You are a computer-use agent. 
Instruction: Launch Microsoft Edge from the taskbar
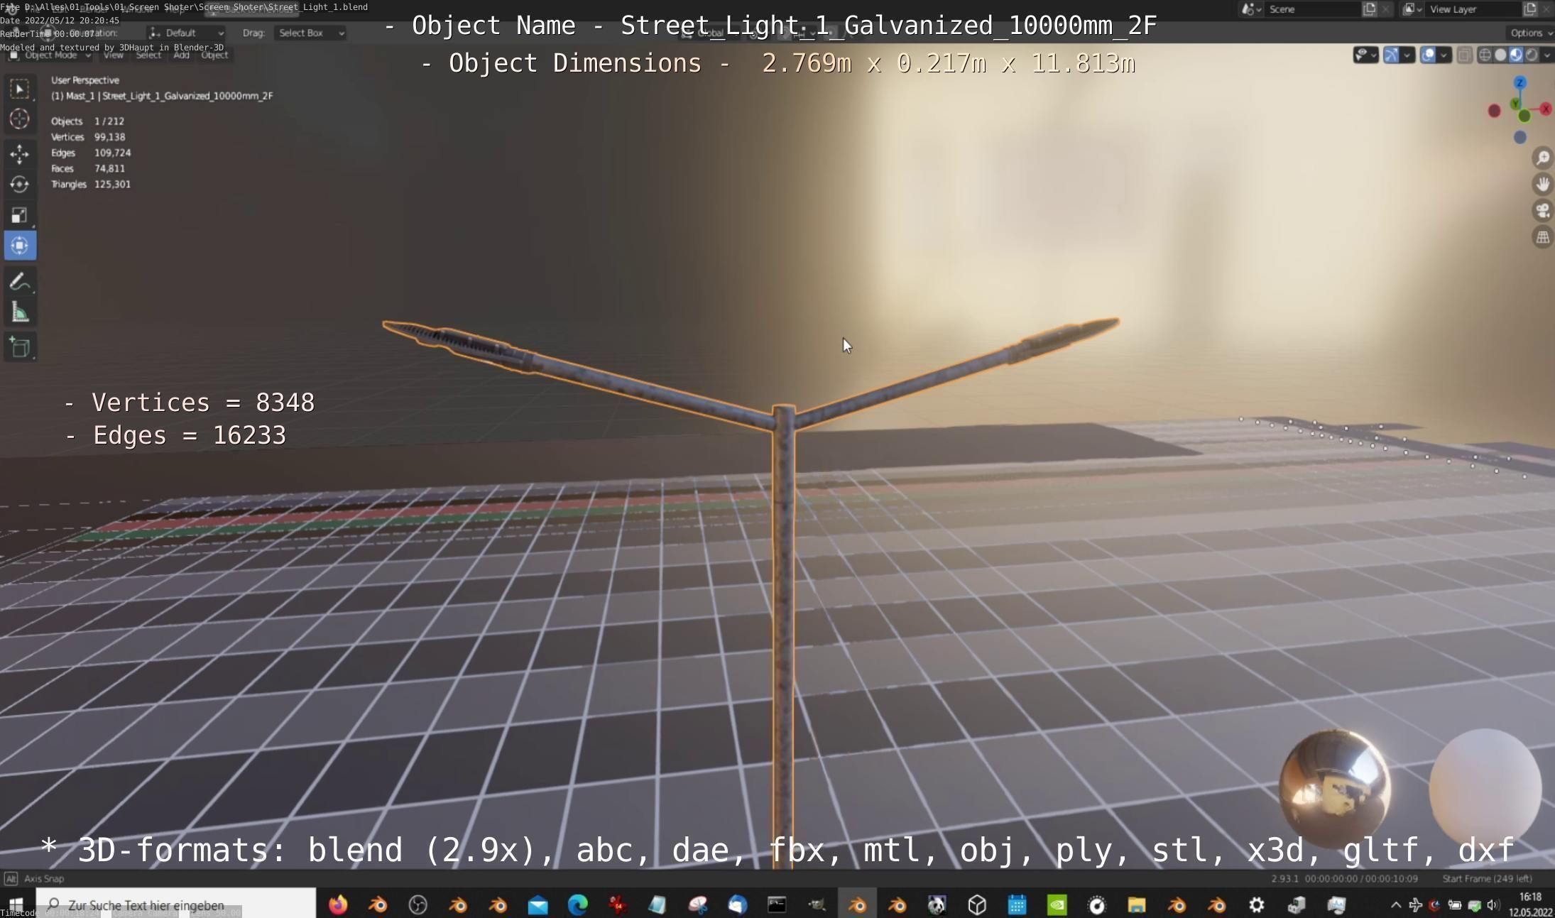(x=578, y=905)
